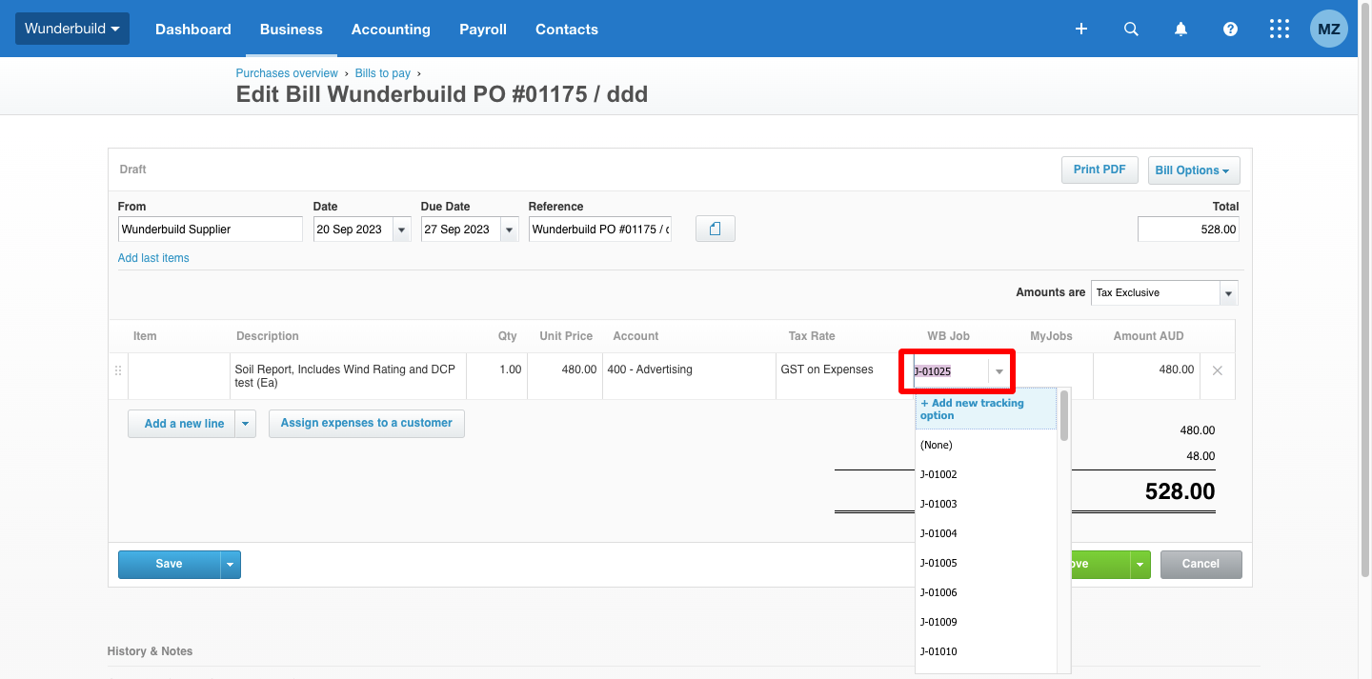Screen dimensions: 1372x679
Task: Click Add new tracking option
Action: (x=986, y=409)
